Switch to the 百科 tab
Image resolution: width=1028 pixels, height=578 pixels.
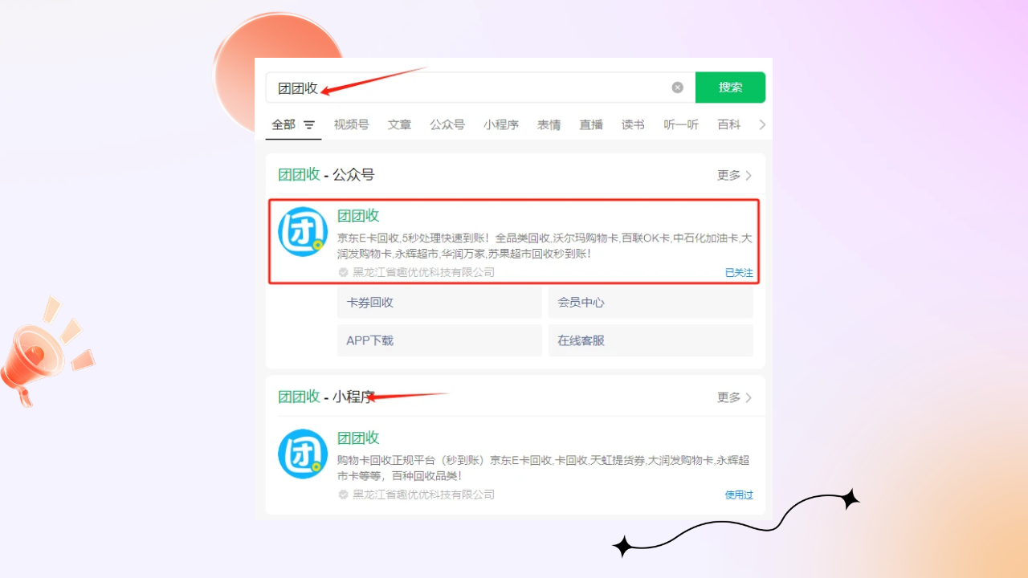click(x=729, y=124)
